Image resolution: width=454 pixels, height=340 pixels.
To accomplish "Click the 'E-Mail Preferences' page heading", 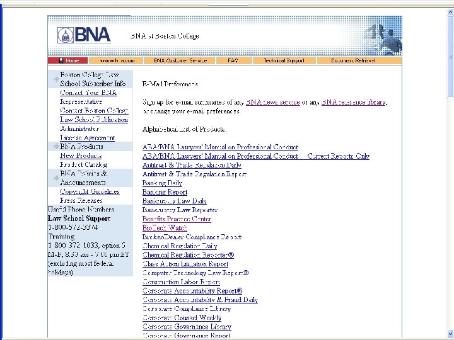I will pos(170,84).
